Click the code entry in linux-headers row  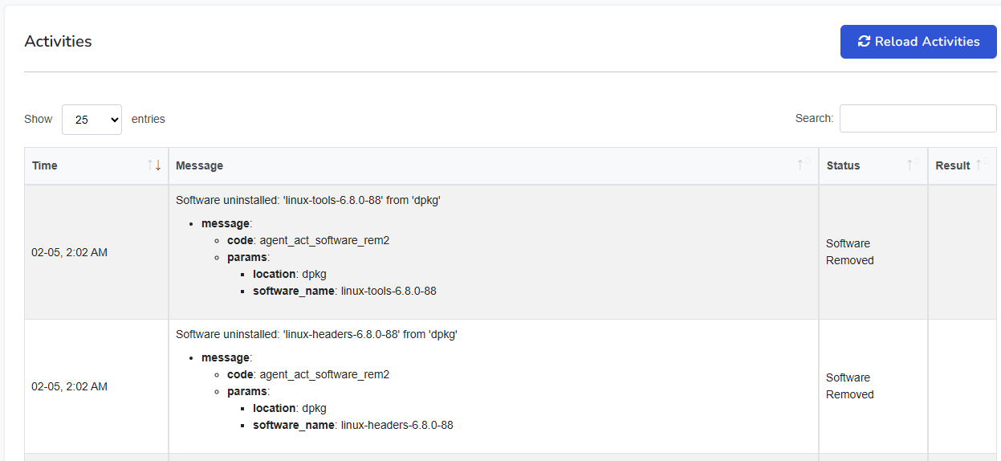(x=308, y=374)
